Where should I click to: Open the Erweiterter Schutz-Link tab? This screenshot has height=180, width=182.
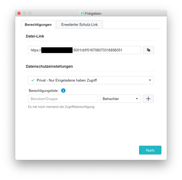[80, 24]
